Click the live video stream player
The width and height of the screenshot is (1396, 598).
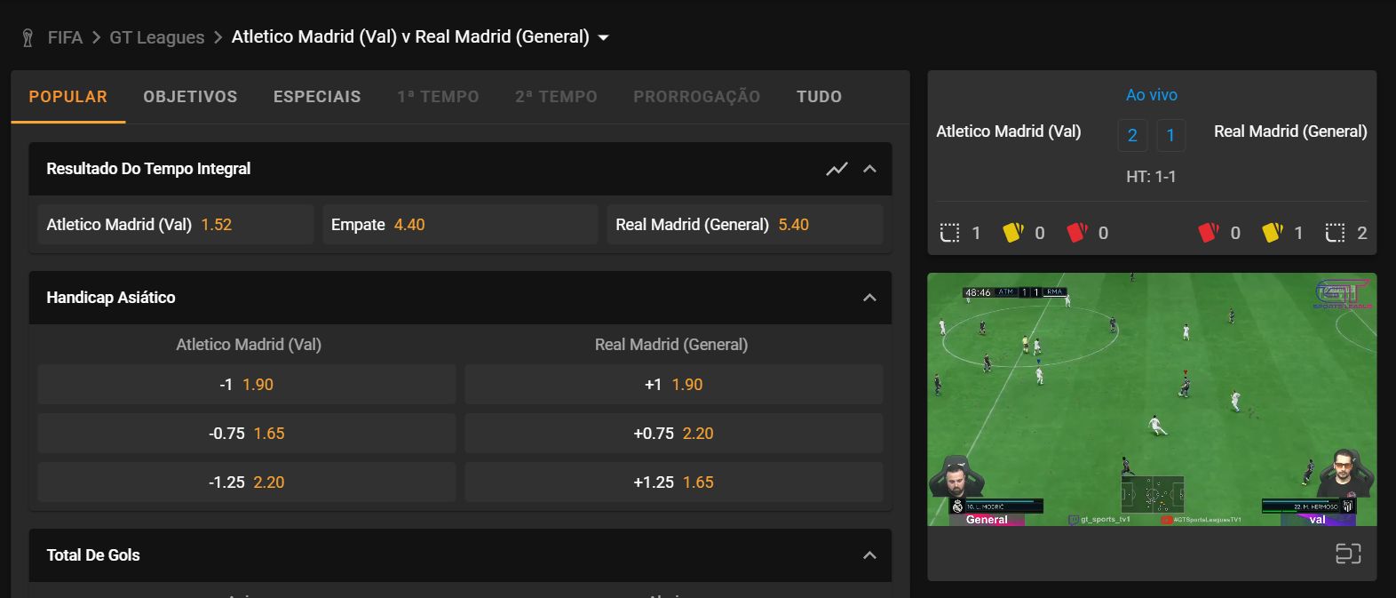(1151, 398)
